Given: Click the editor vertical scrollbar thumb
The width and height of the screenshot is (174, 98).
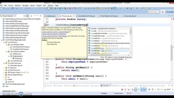Looking at the screenshot, I should (x=172, y=53).
